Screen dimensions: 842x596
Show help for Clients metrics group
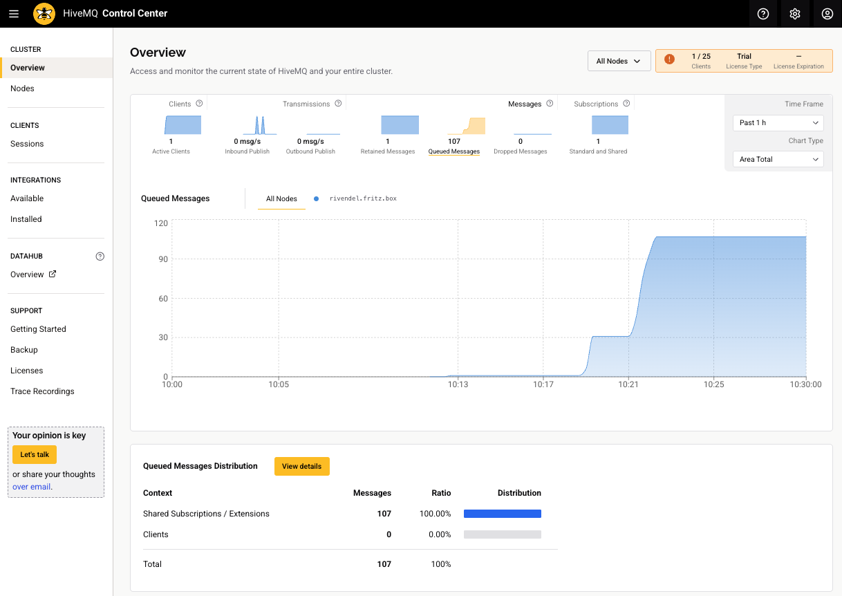click(x=199, y=104)
